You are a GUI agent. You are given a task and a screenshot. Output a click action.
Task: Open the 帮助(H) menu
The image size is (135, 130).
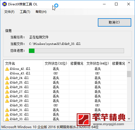pos(41,12)
